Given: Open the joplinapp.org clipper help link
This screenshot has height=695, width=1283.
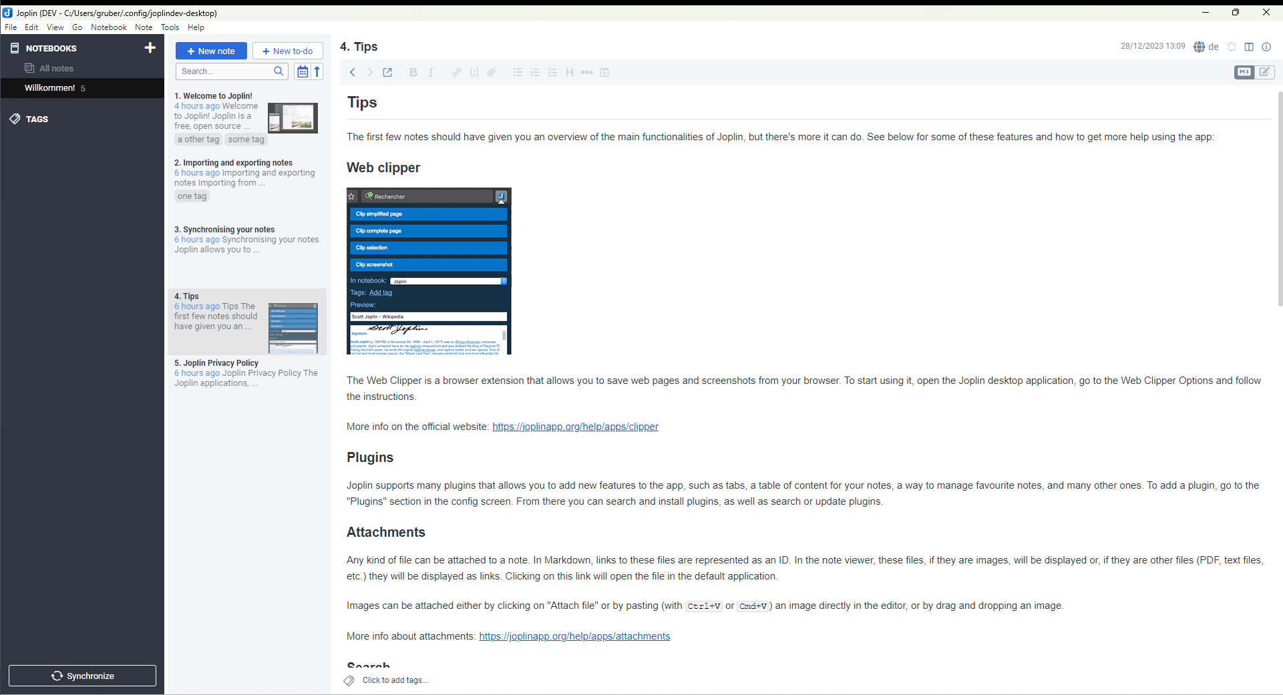Looking at the screenshot, I should tap(575, 427).
